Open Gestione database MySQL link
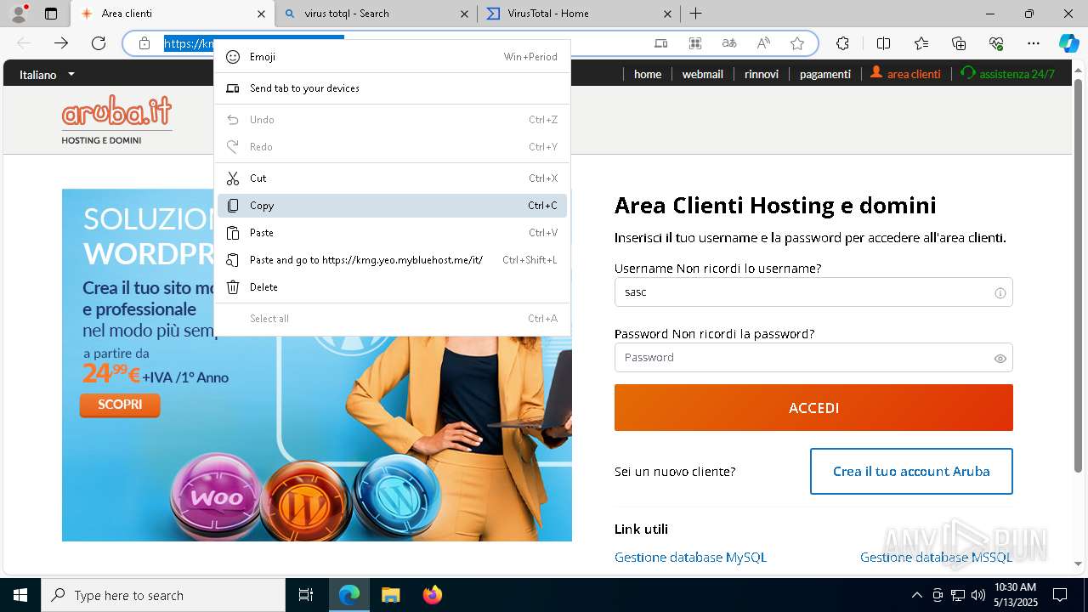The image size is (1088, 612). pos(690,558)
